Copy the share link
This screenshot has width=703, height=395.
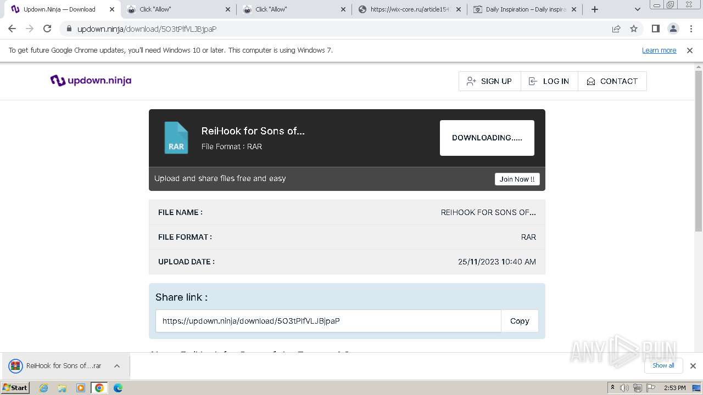pos(520,321)
